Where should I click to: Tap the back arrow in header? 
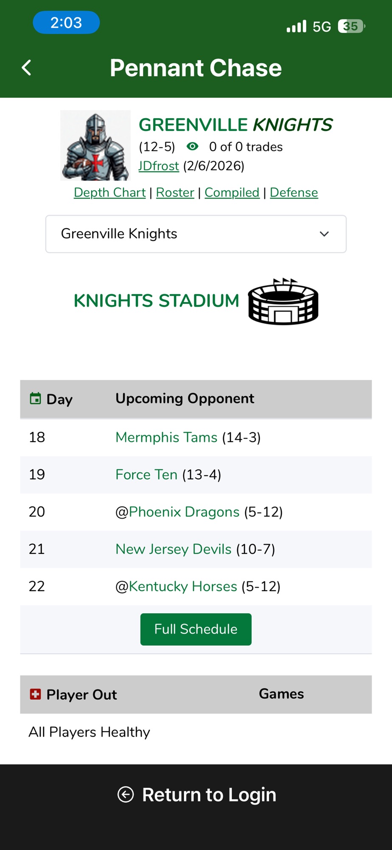pos(26,68)
